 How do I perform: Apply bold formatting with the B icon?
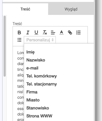pos(19,33)
